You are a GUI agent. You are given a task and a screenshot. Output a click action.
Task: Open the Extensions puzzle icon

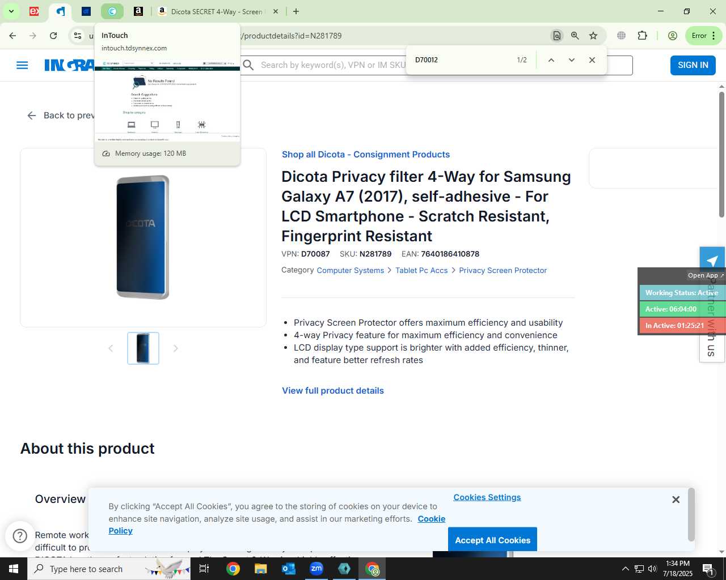(642, 36)
